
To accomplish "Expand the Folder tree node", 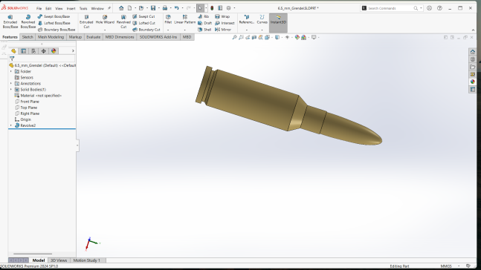I will (x=11, y=71).
